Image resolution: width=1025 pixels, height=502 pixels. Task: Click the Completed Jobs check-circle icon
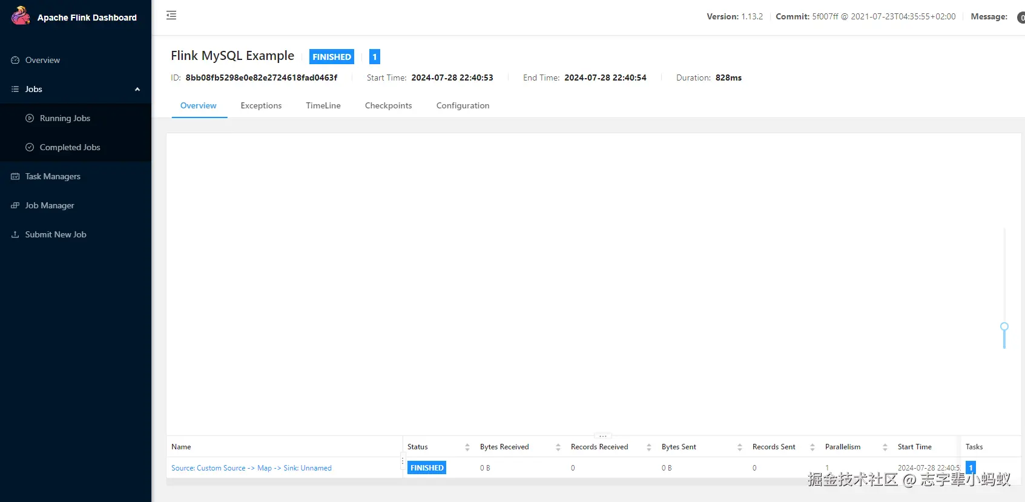[x=30, y=147]
